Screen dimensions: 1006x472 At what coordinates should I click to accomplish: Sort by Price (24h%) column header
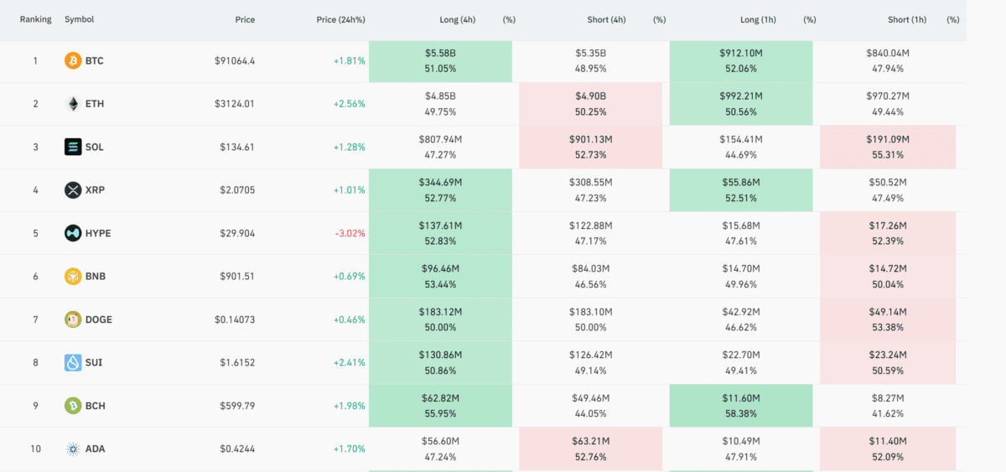[340, 19]
